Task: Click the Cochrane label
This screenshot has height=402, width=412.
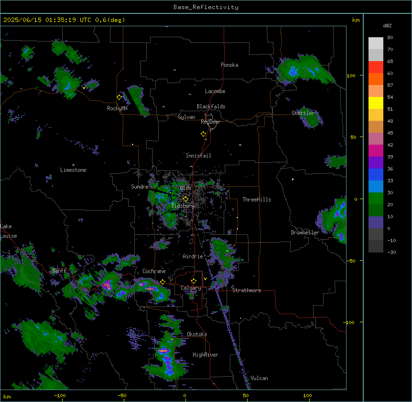Action: point(154,271)
